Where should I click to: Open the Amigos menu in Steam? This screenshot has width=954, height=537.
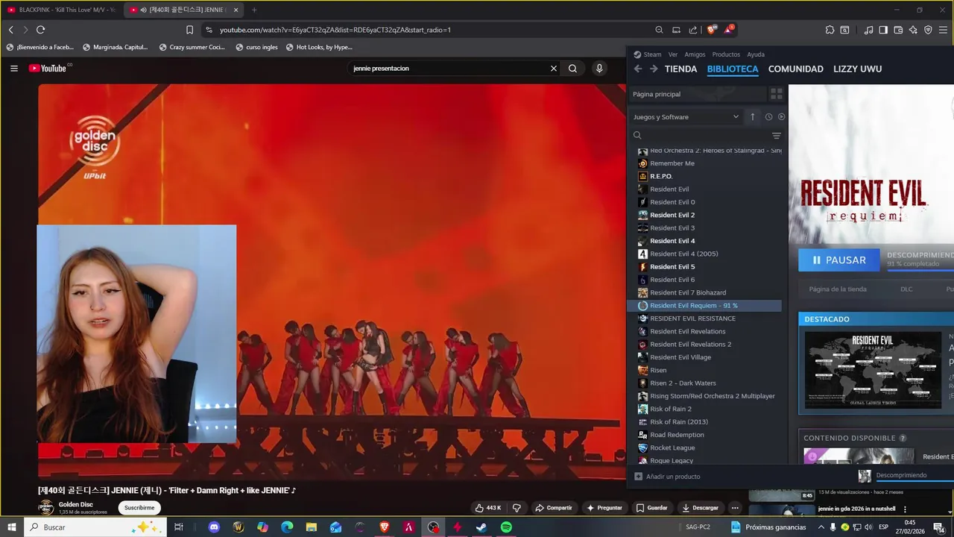point(695,54)
